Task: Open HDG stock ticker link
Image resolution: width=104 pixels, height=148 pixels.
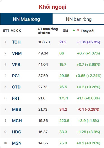Action: (16, 132)
